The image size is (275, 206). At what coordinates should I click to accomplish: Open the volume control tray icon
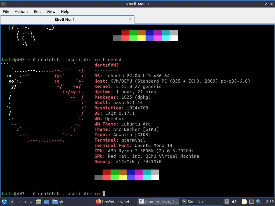coord(234,202)
